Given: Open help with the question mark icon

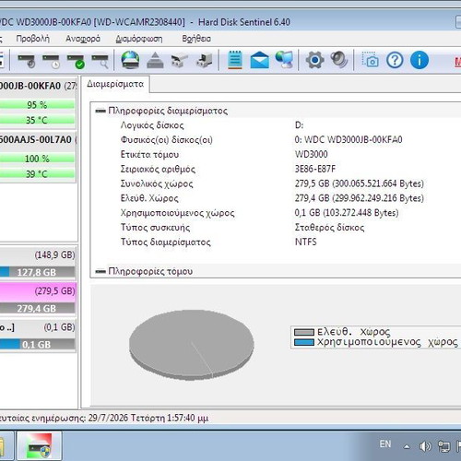Looking at the screenshot, I should coord(395,60).
